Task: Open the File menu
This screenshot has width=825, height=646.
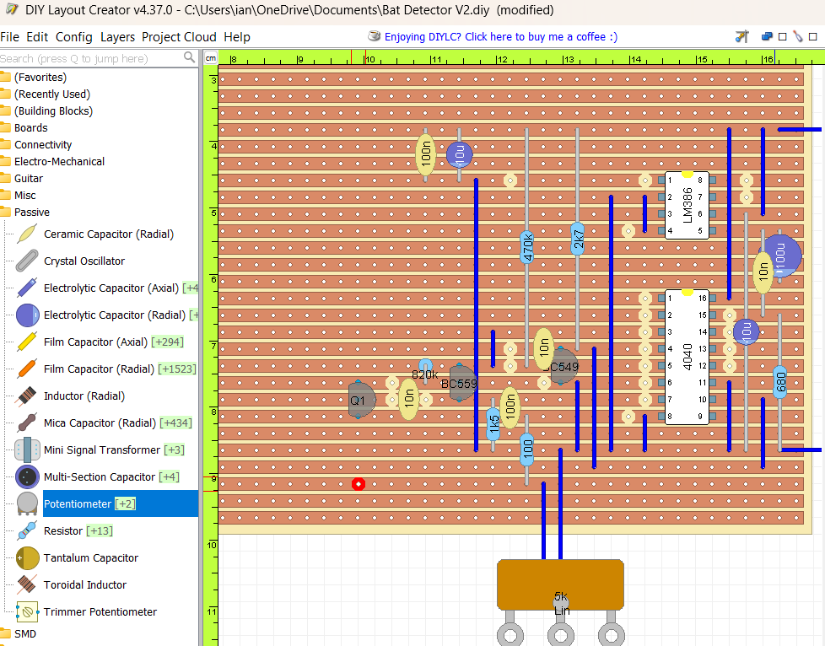Action: (9, 37)
